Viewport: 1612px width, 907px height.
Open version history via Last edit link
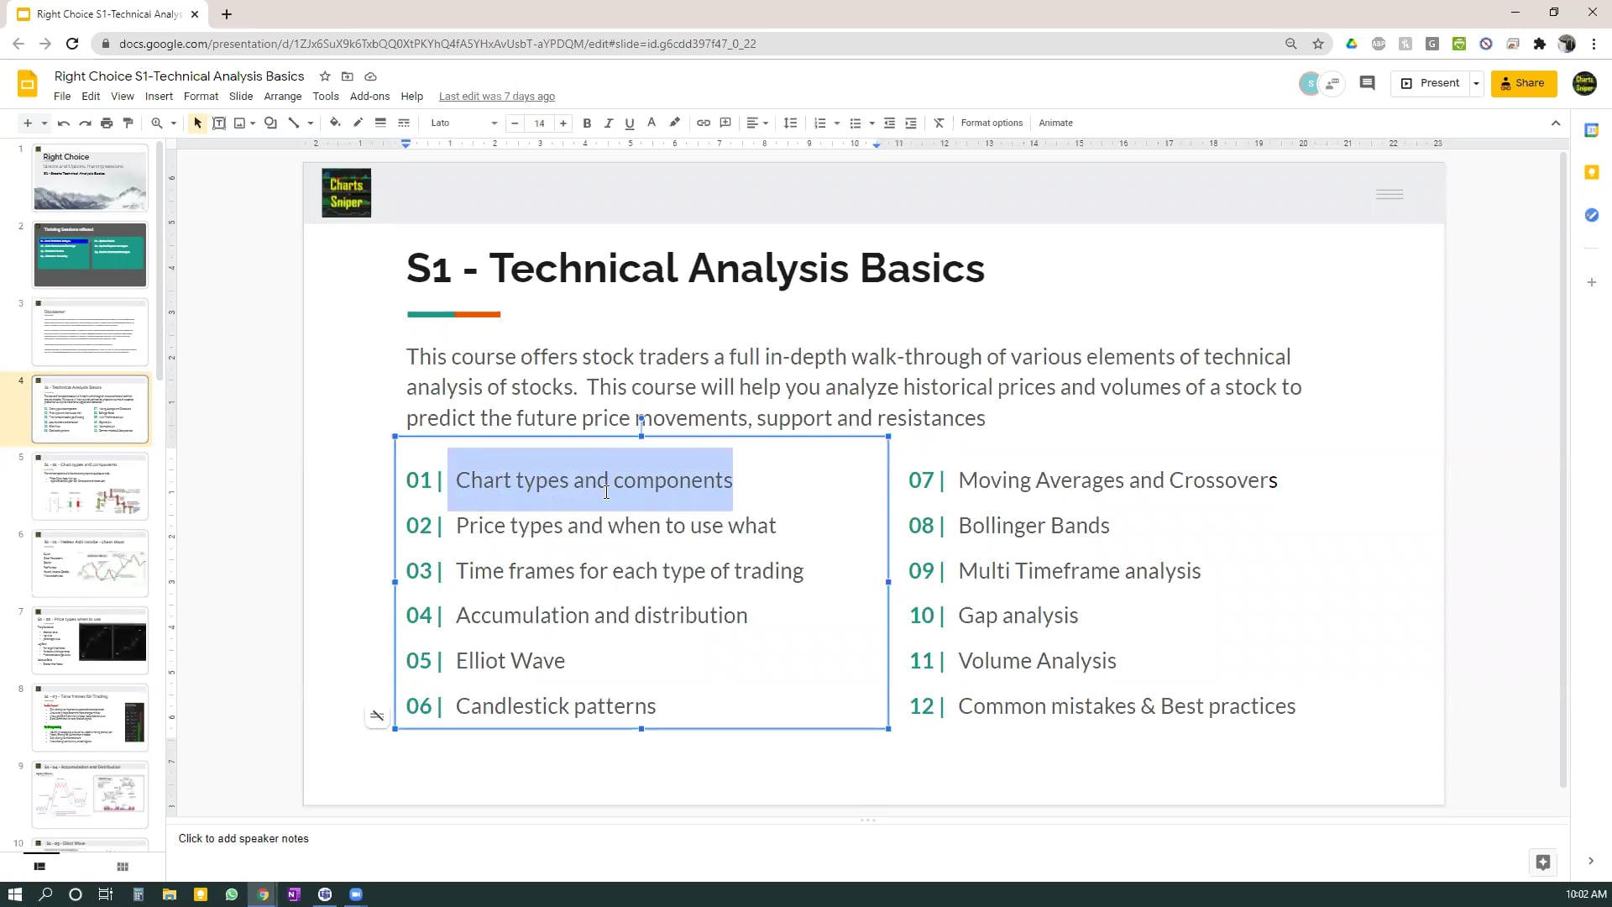(x=497, y=96)
